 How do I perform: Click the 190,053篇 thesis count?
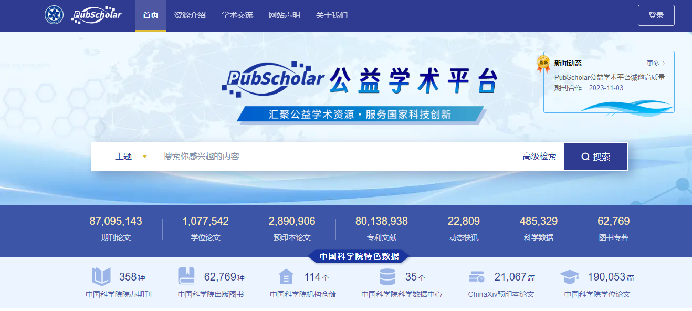point(611,277)
